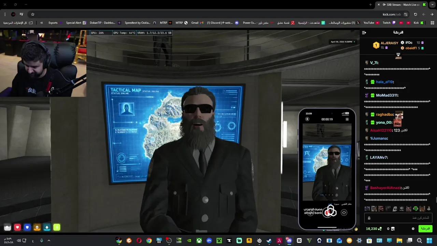Click the teal droplet reaction button
This screenshot has width=437, height=246.
tap(47, 227)
